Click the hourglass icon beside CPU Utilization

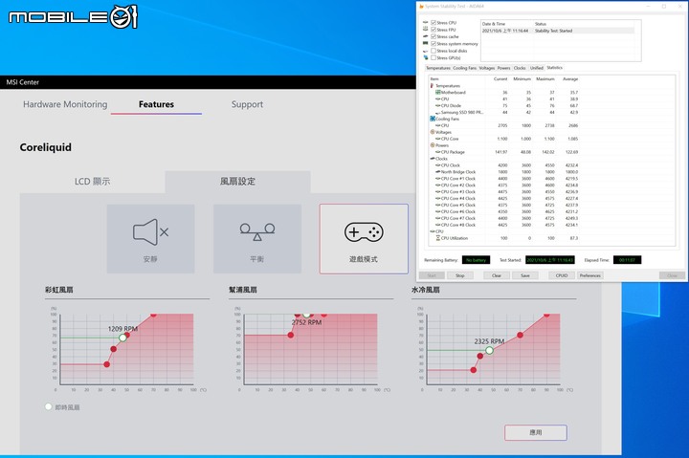point(437,238)
